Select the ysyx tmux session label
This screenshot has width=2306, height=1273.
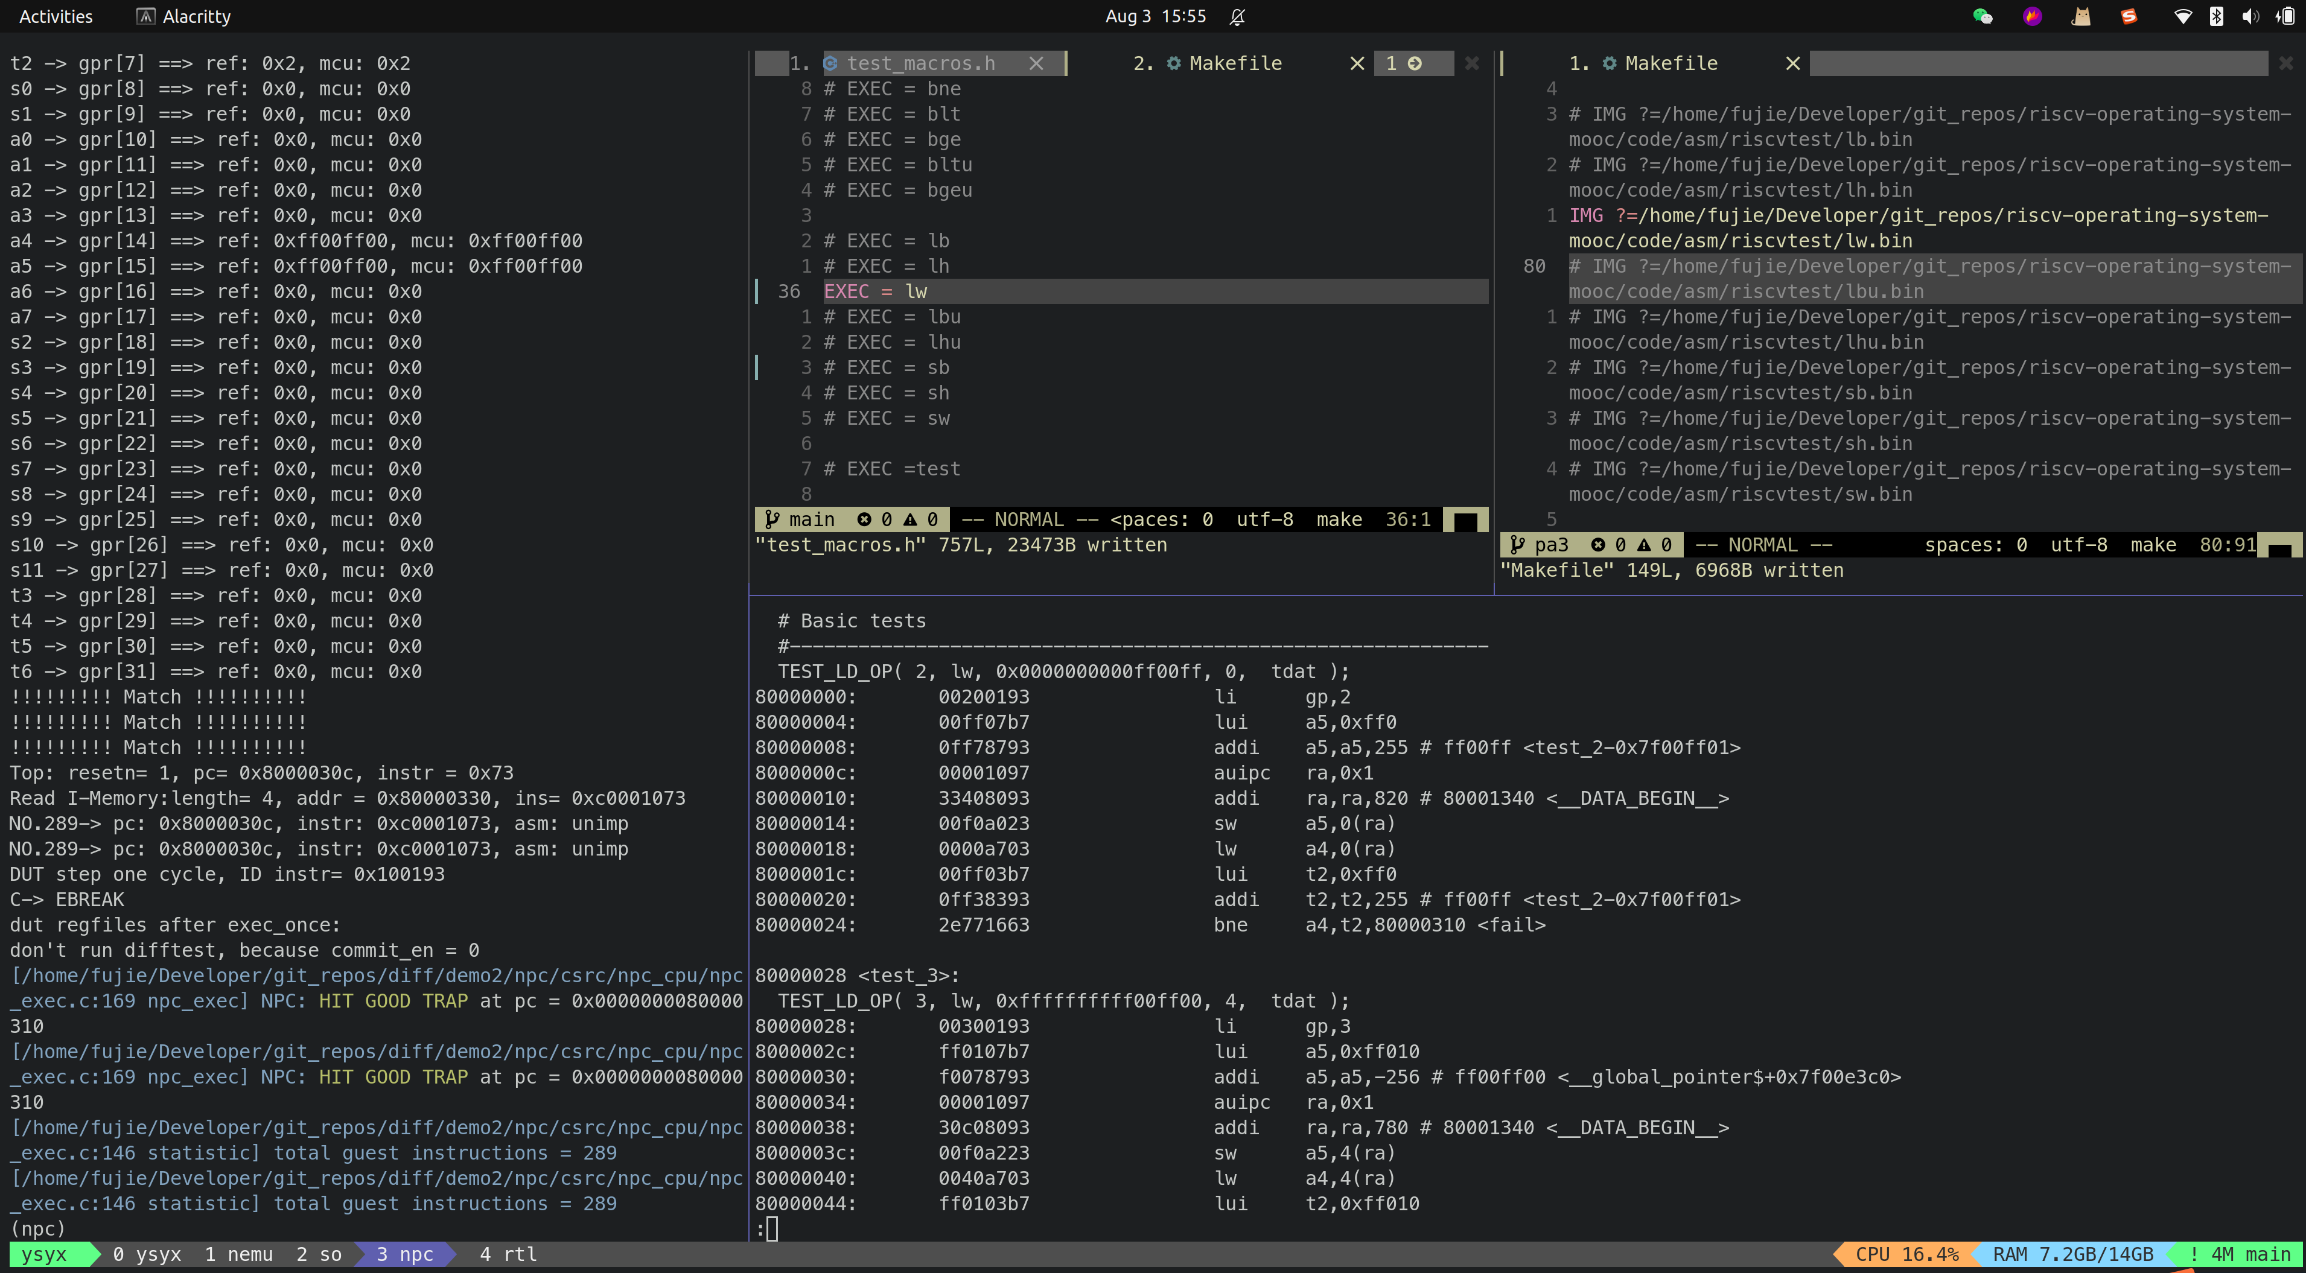(44, 1254)
